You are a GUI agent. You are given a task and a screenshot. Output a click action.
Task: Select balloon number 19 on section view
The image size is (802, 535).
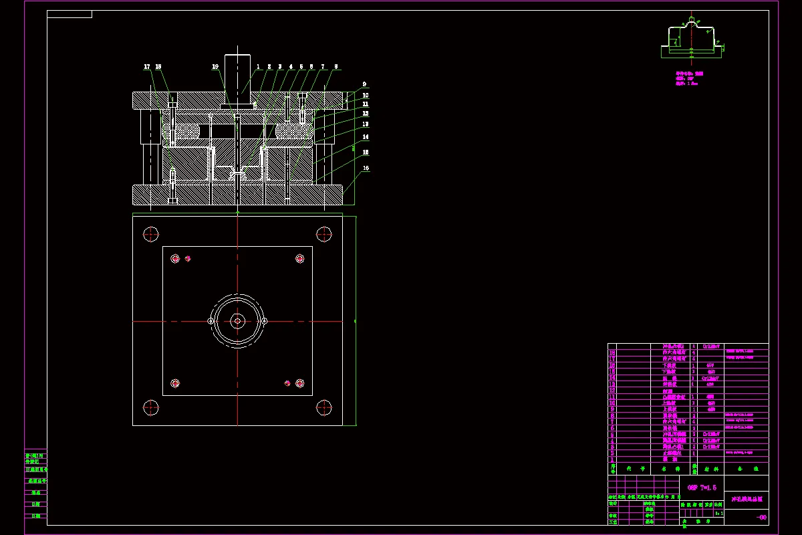[215, 67]
